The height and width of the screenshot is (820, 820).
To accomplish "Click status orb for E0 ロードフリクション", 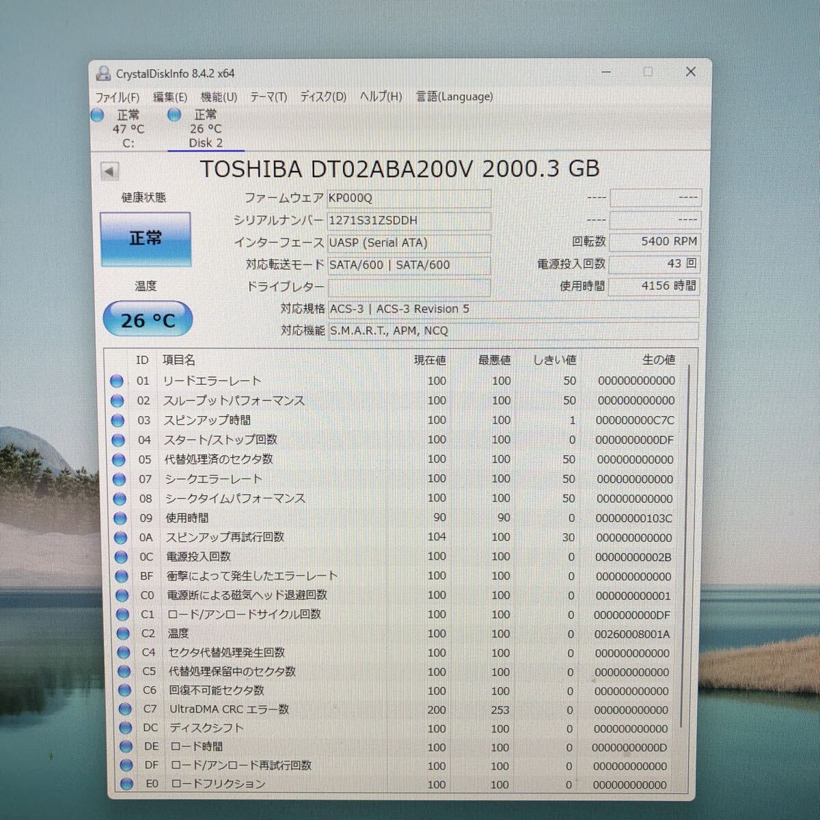I will pos(126,784).
